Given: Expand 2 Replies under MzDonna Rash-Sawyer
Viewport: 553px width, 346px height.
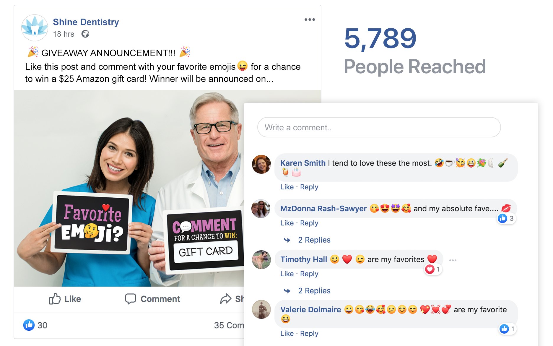Looking at the screenshot, I should coord(314,240).
